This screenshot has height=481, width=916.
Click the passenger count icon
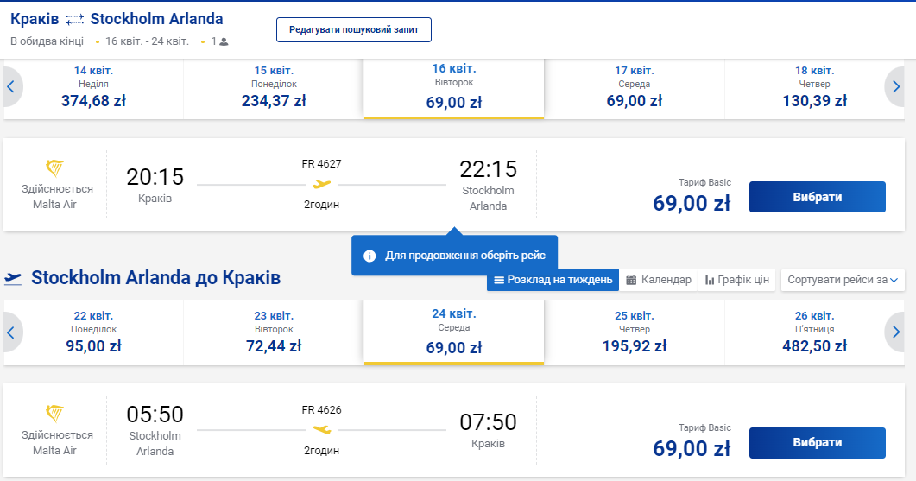click(x=224, y=41)
